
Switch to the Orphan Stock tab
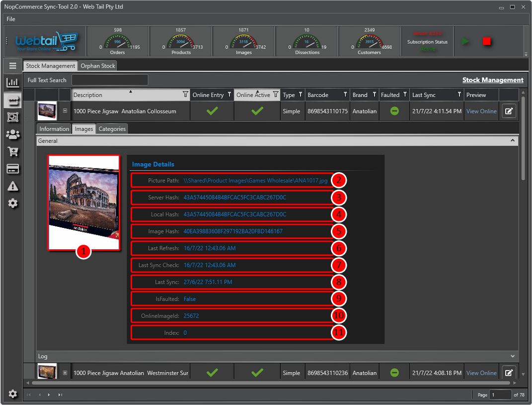point(98,66)
